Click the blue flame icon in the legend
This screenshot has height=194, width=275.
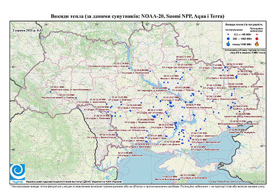pos(228,44)
